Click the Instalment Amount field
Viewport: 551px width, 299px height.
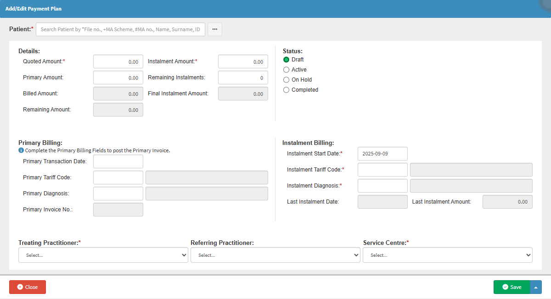point(243,61)
